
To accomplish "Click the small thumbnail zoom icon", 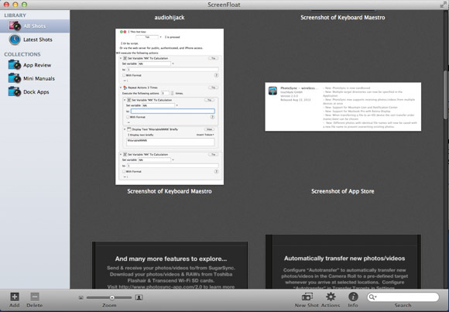I will (81, 297).
